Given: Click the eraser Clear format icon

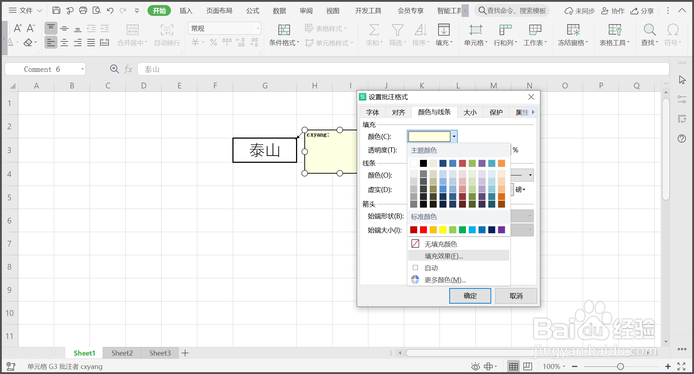Looking at the screenshot, I should tap(28, 43).
